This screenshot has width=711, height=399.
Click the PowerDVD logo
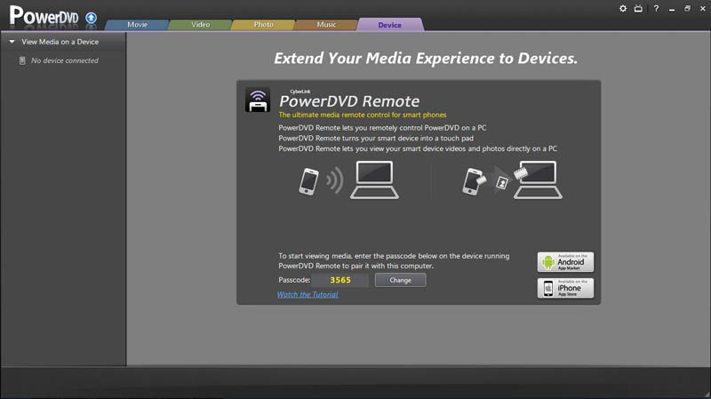[x=44, y=15]
